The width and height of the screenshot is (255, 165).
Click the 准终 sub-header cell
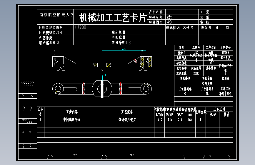pos(222,94)
